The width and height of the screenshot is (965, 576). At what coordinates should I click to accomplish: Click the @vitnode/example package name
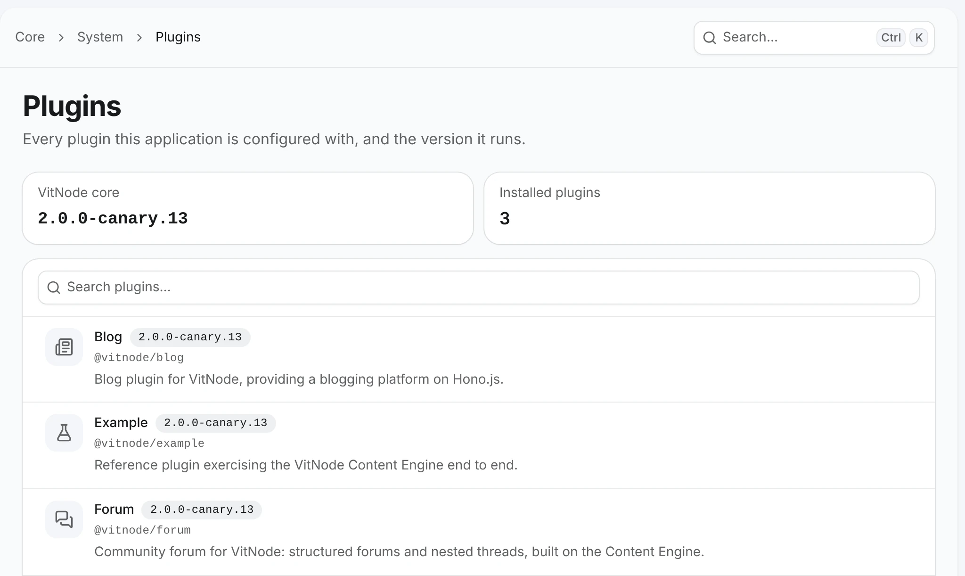(x=149, y=444)
